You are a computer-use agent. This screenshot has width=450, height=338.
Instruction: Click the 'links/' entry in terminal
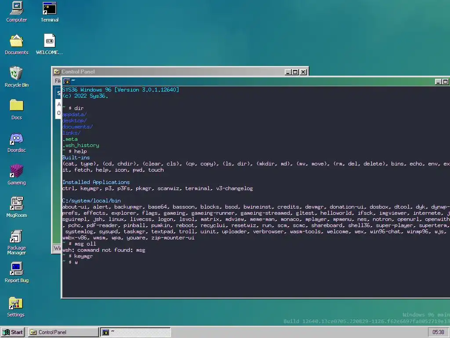(x=72, y=133)
